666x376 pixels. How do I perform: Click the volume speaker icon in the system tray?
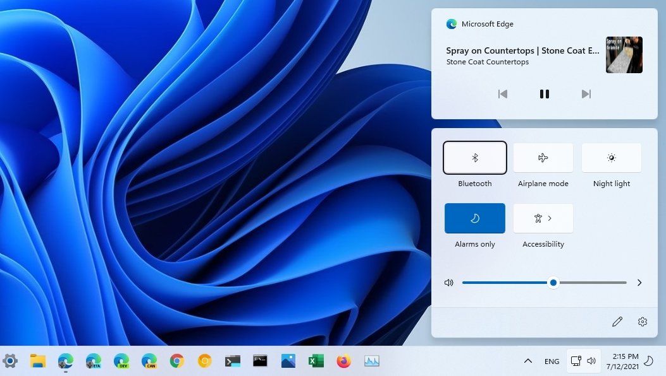(x=591, y=361)
